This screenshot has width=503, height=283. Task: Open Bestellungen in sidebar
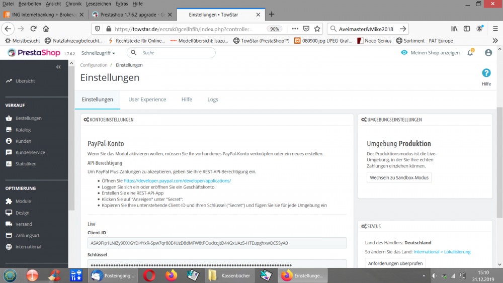(24, 118)
